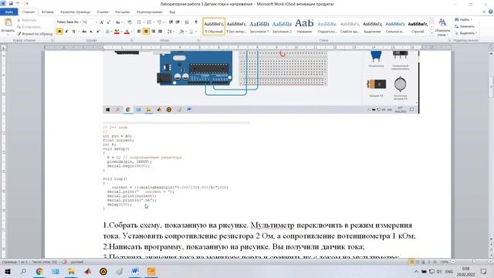This screenshot has height=278, width=494.
Task: Click the Subscript icon
Action: tap(91, 32)
